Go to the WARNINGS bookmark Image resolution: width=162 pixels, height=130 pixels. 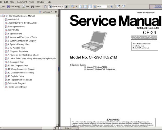pyautogui.click(x=13, y=19)
